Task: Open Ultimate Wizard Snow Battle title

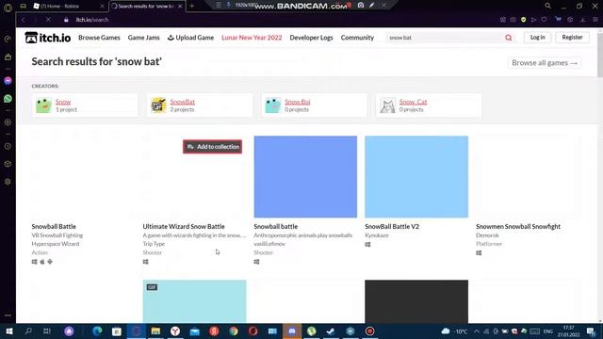Action: click(184, 226)
